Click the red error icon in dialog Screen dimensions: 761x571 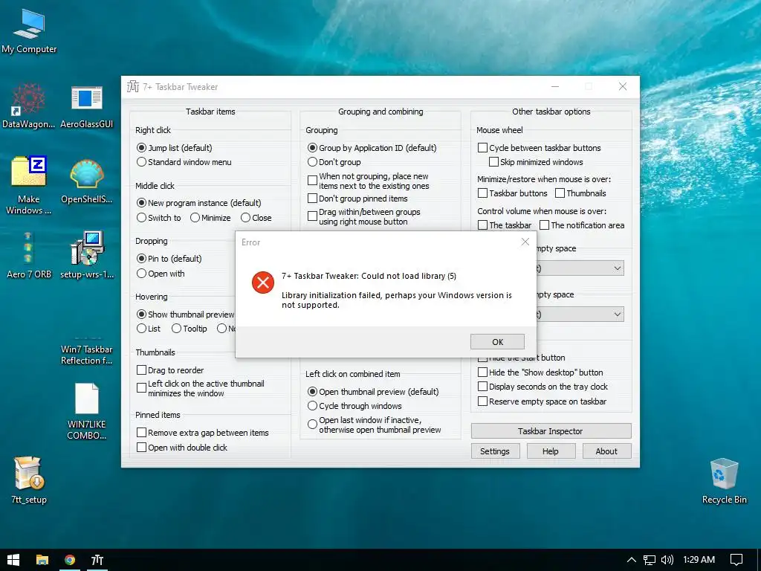(263, 282)
